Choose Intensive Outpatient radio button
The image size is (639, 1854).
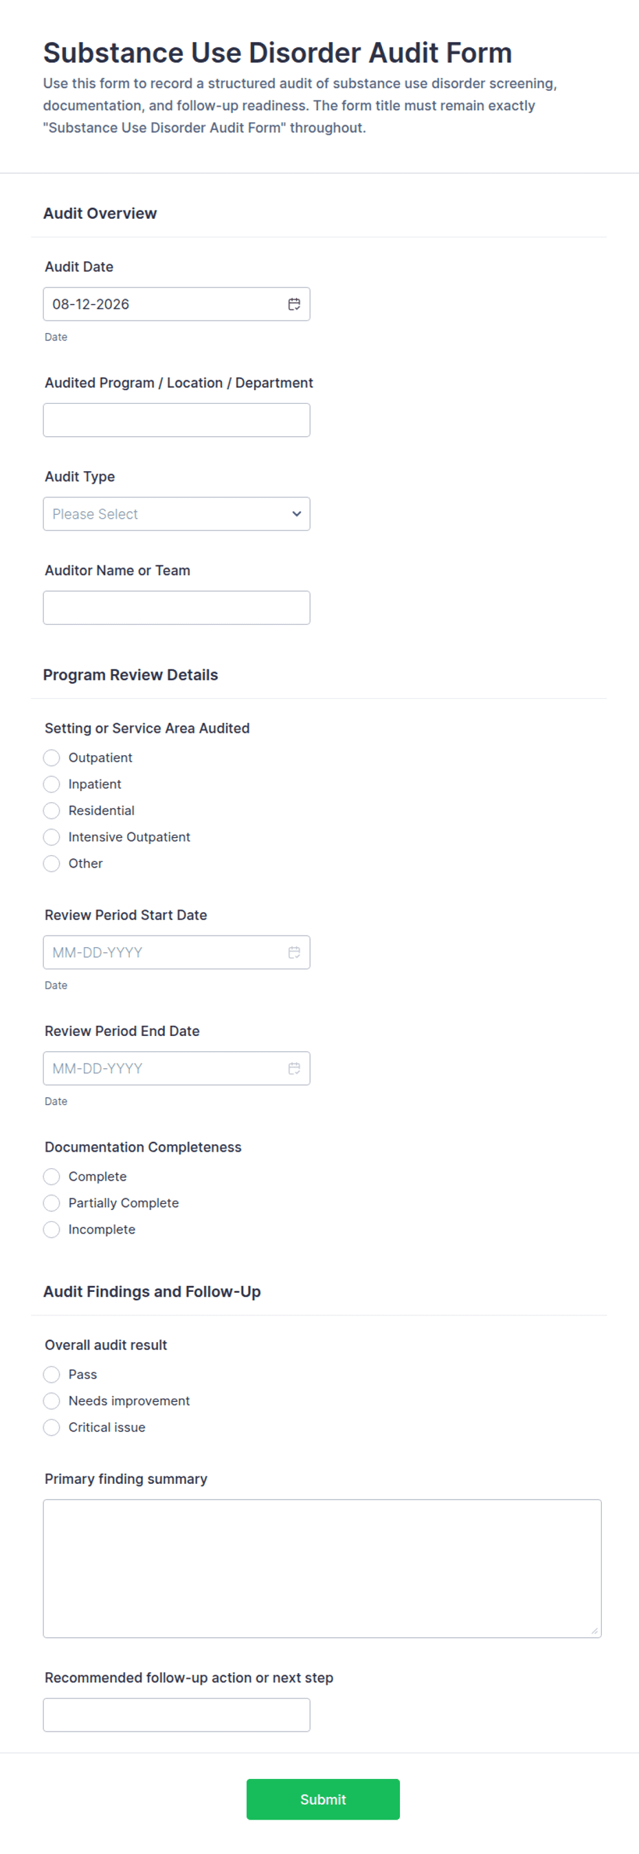pyautogui.click(x=52, y=837)
